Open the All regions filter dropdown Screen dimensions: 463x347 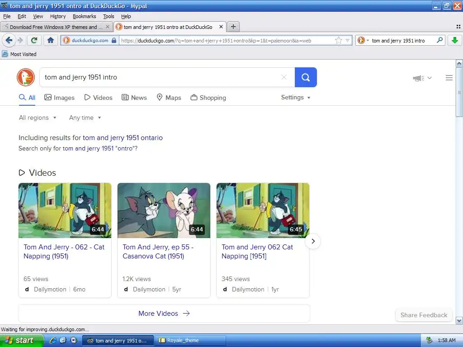pos(38,118)
